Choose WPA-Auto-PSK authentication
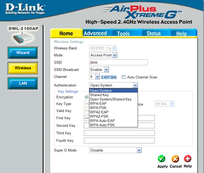 [x=114, y=125]
